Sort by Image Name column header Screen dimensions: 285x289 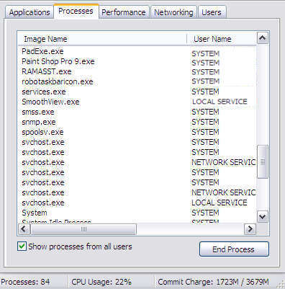point(102,39)
